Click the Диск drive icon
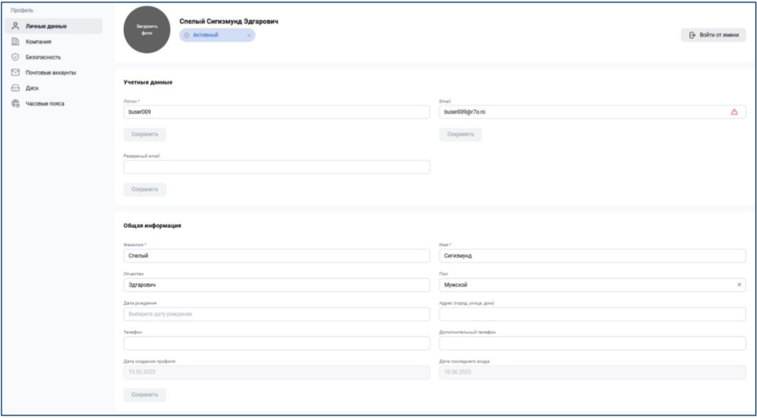Viewport: 757px width, 418px height. coord(16,88)
